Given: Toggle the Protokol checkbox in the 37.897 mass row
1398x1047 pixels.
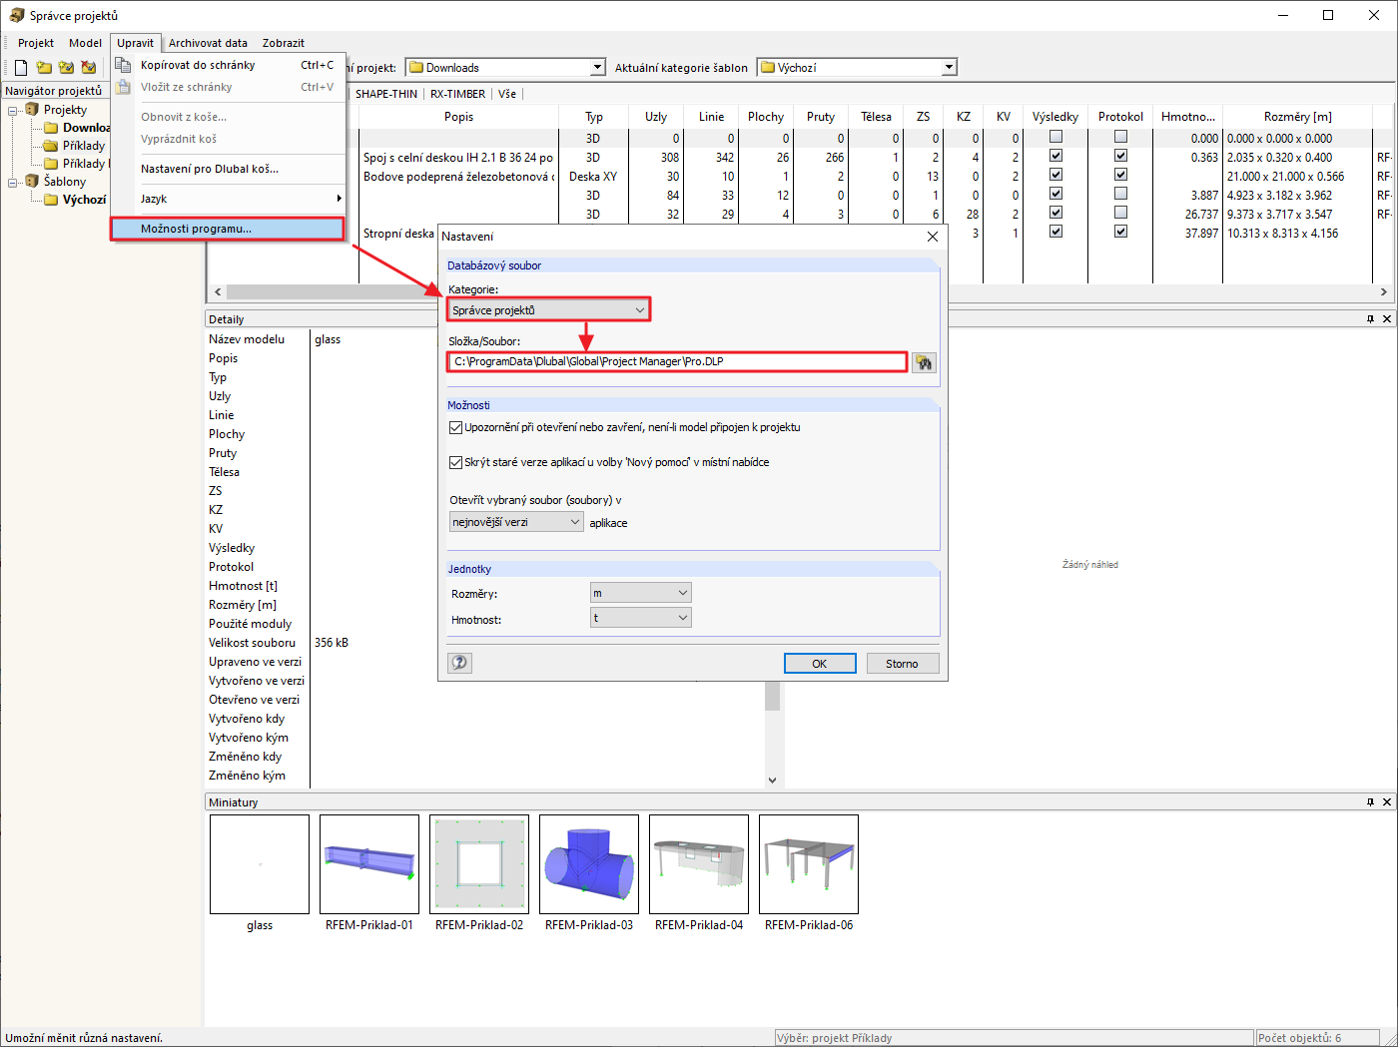Looking at the screenshot, I should [1120, 232].
